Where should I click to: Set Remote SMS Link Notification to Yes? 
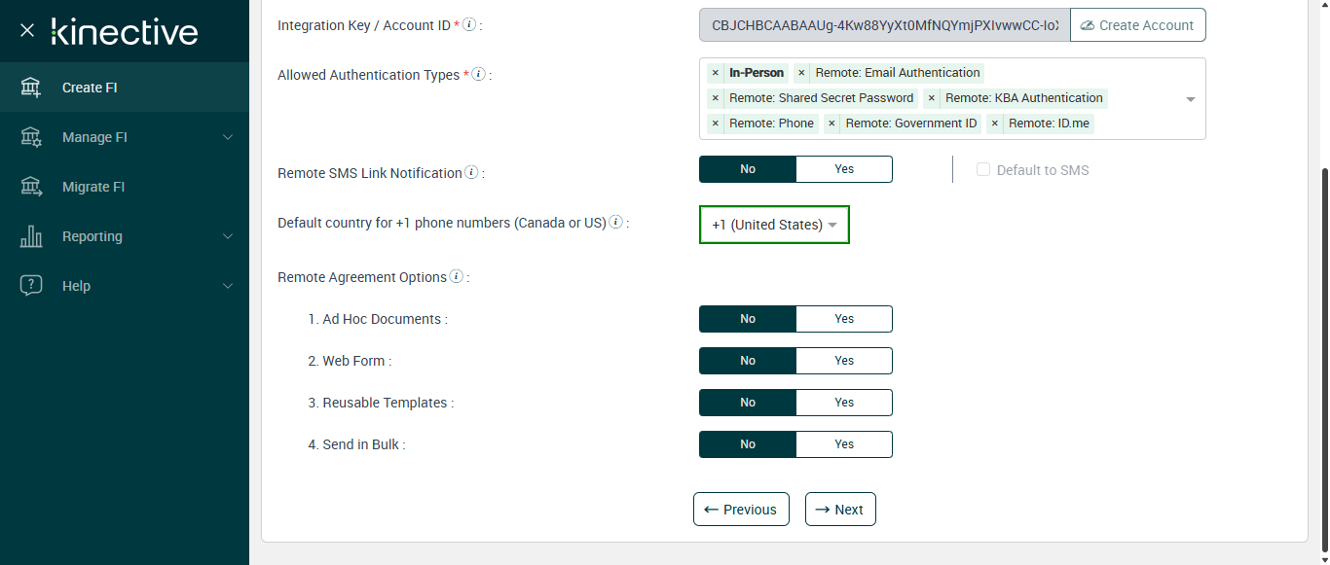[x=843, y=169]
